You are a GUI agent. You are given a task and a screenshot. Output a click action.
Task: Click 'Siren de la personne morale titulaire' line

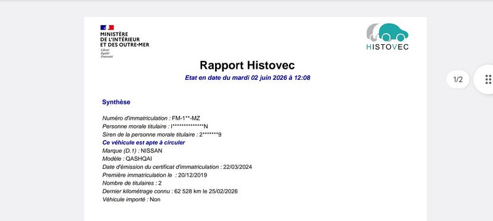tap(162, 134)
